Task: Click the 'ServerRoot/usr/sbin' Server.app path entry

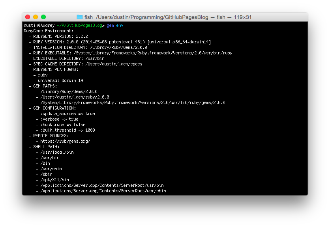Action: pos(101,191)
